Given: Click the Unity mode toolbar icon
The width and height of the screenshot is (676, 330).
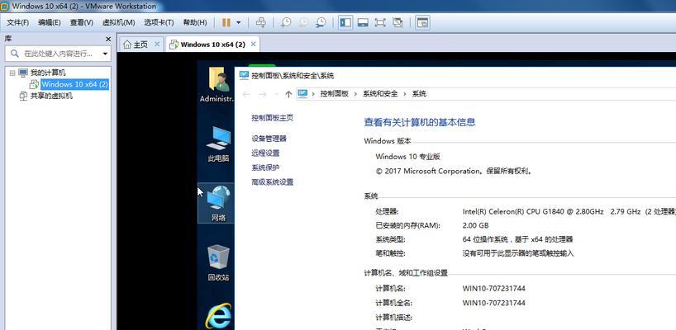Looking at the screenshot, I should tap(398, 22).
